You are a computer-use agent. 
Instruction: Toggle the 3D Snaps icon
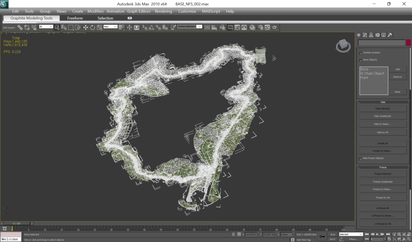[x=144, y=27]
